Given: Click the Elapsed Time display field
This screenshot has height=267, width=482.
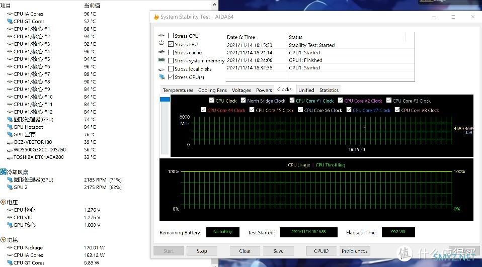Looking at the screenshot, I should pyautogui.click(x=398, y=232).
